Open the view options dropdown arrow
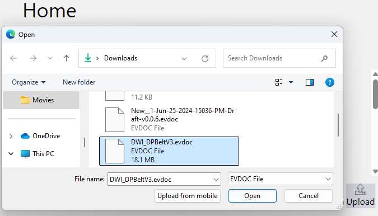This screenshot has width=378, height=216. (291, 82)
